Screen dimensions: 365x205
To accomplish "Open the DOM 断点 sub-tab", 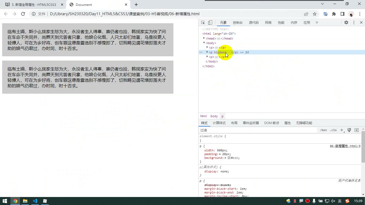I will tap(272, 123).
